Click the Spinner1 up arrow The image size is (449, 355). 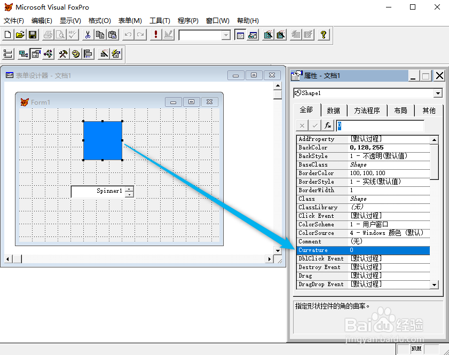tap(129, 189)
